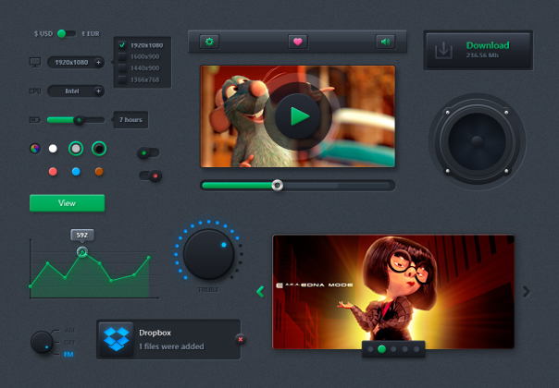Click the € EUR label
Viewport: 559px width, 388px height.
(91, 34)
